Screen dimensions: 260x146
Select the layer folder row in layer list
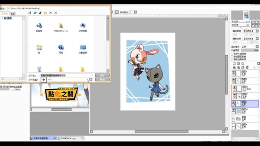(x=245, y=119)
